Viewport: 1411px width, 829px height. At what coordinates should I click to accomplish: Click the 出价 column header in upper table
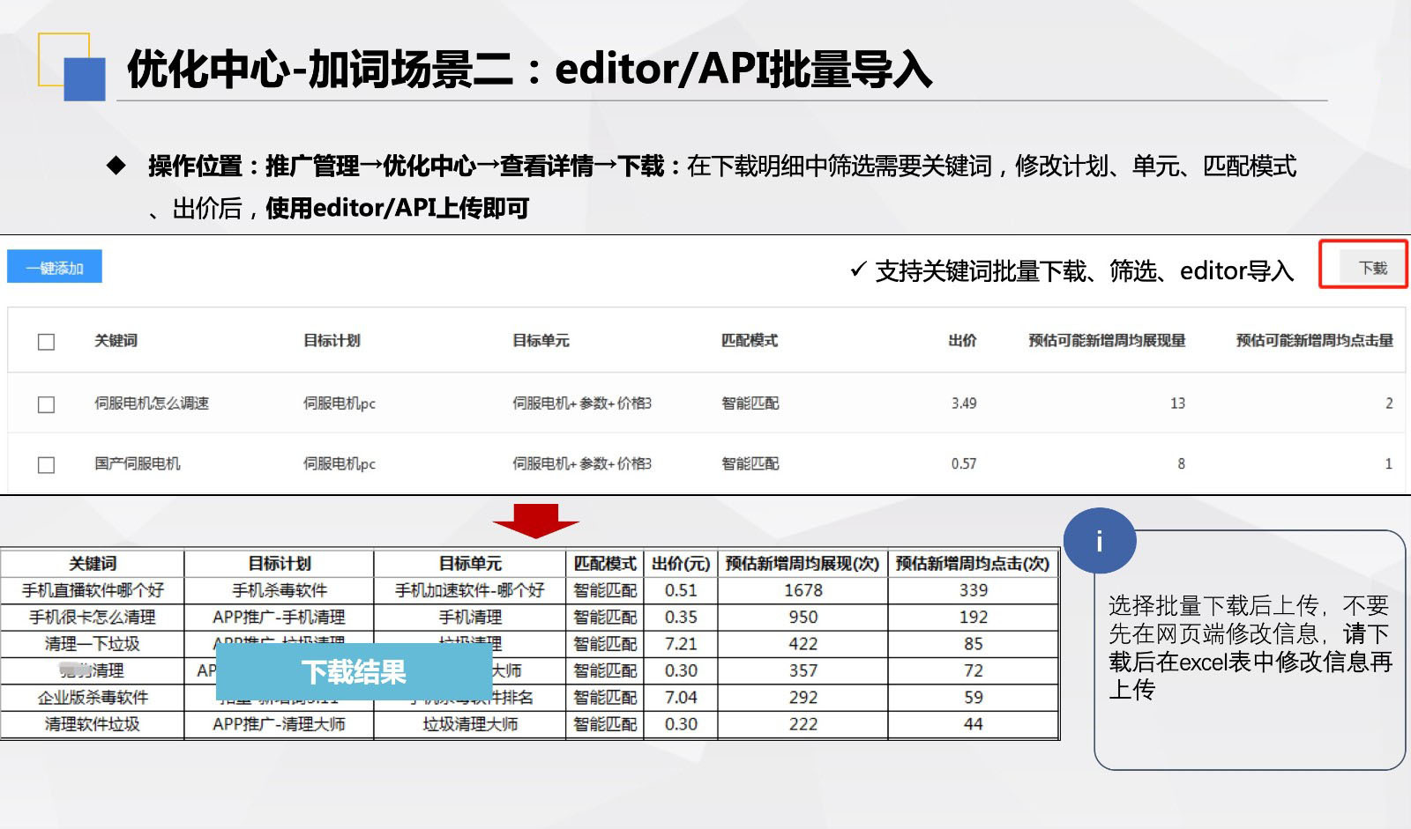[962, 340]
